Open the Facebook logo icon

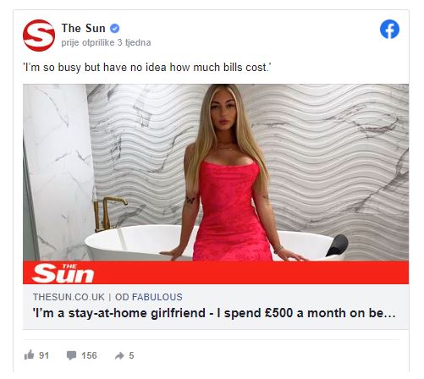click(x=389, y=30)
